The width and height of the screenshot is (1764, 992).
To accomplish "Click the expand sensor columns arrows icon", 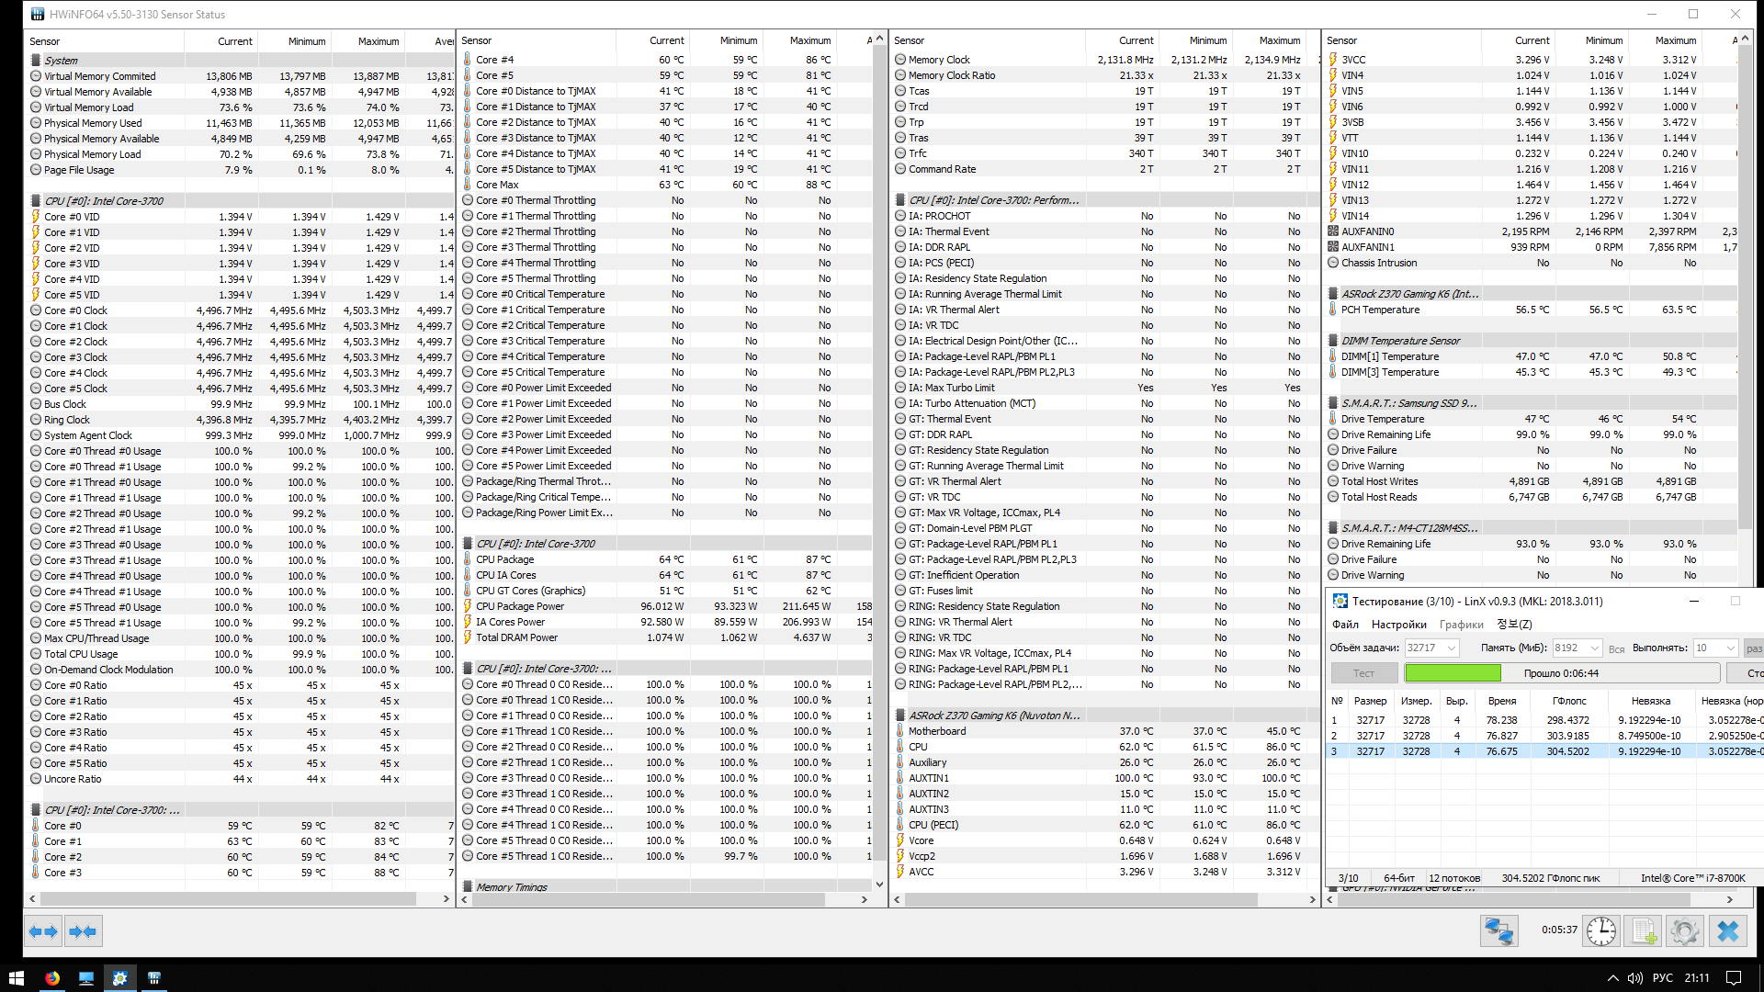I will [x=42, y=931].
